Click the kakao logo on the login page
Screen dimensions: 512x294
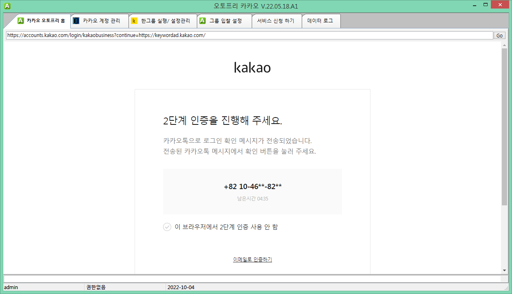point(252,68)
